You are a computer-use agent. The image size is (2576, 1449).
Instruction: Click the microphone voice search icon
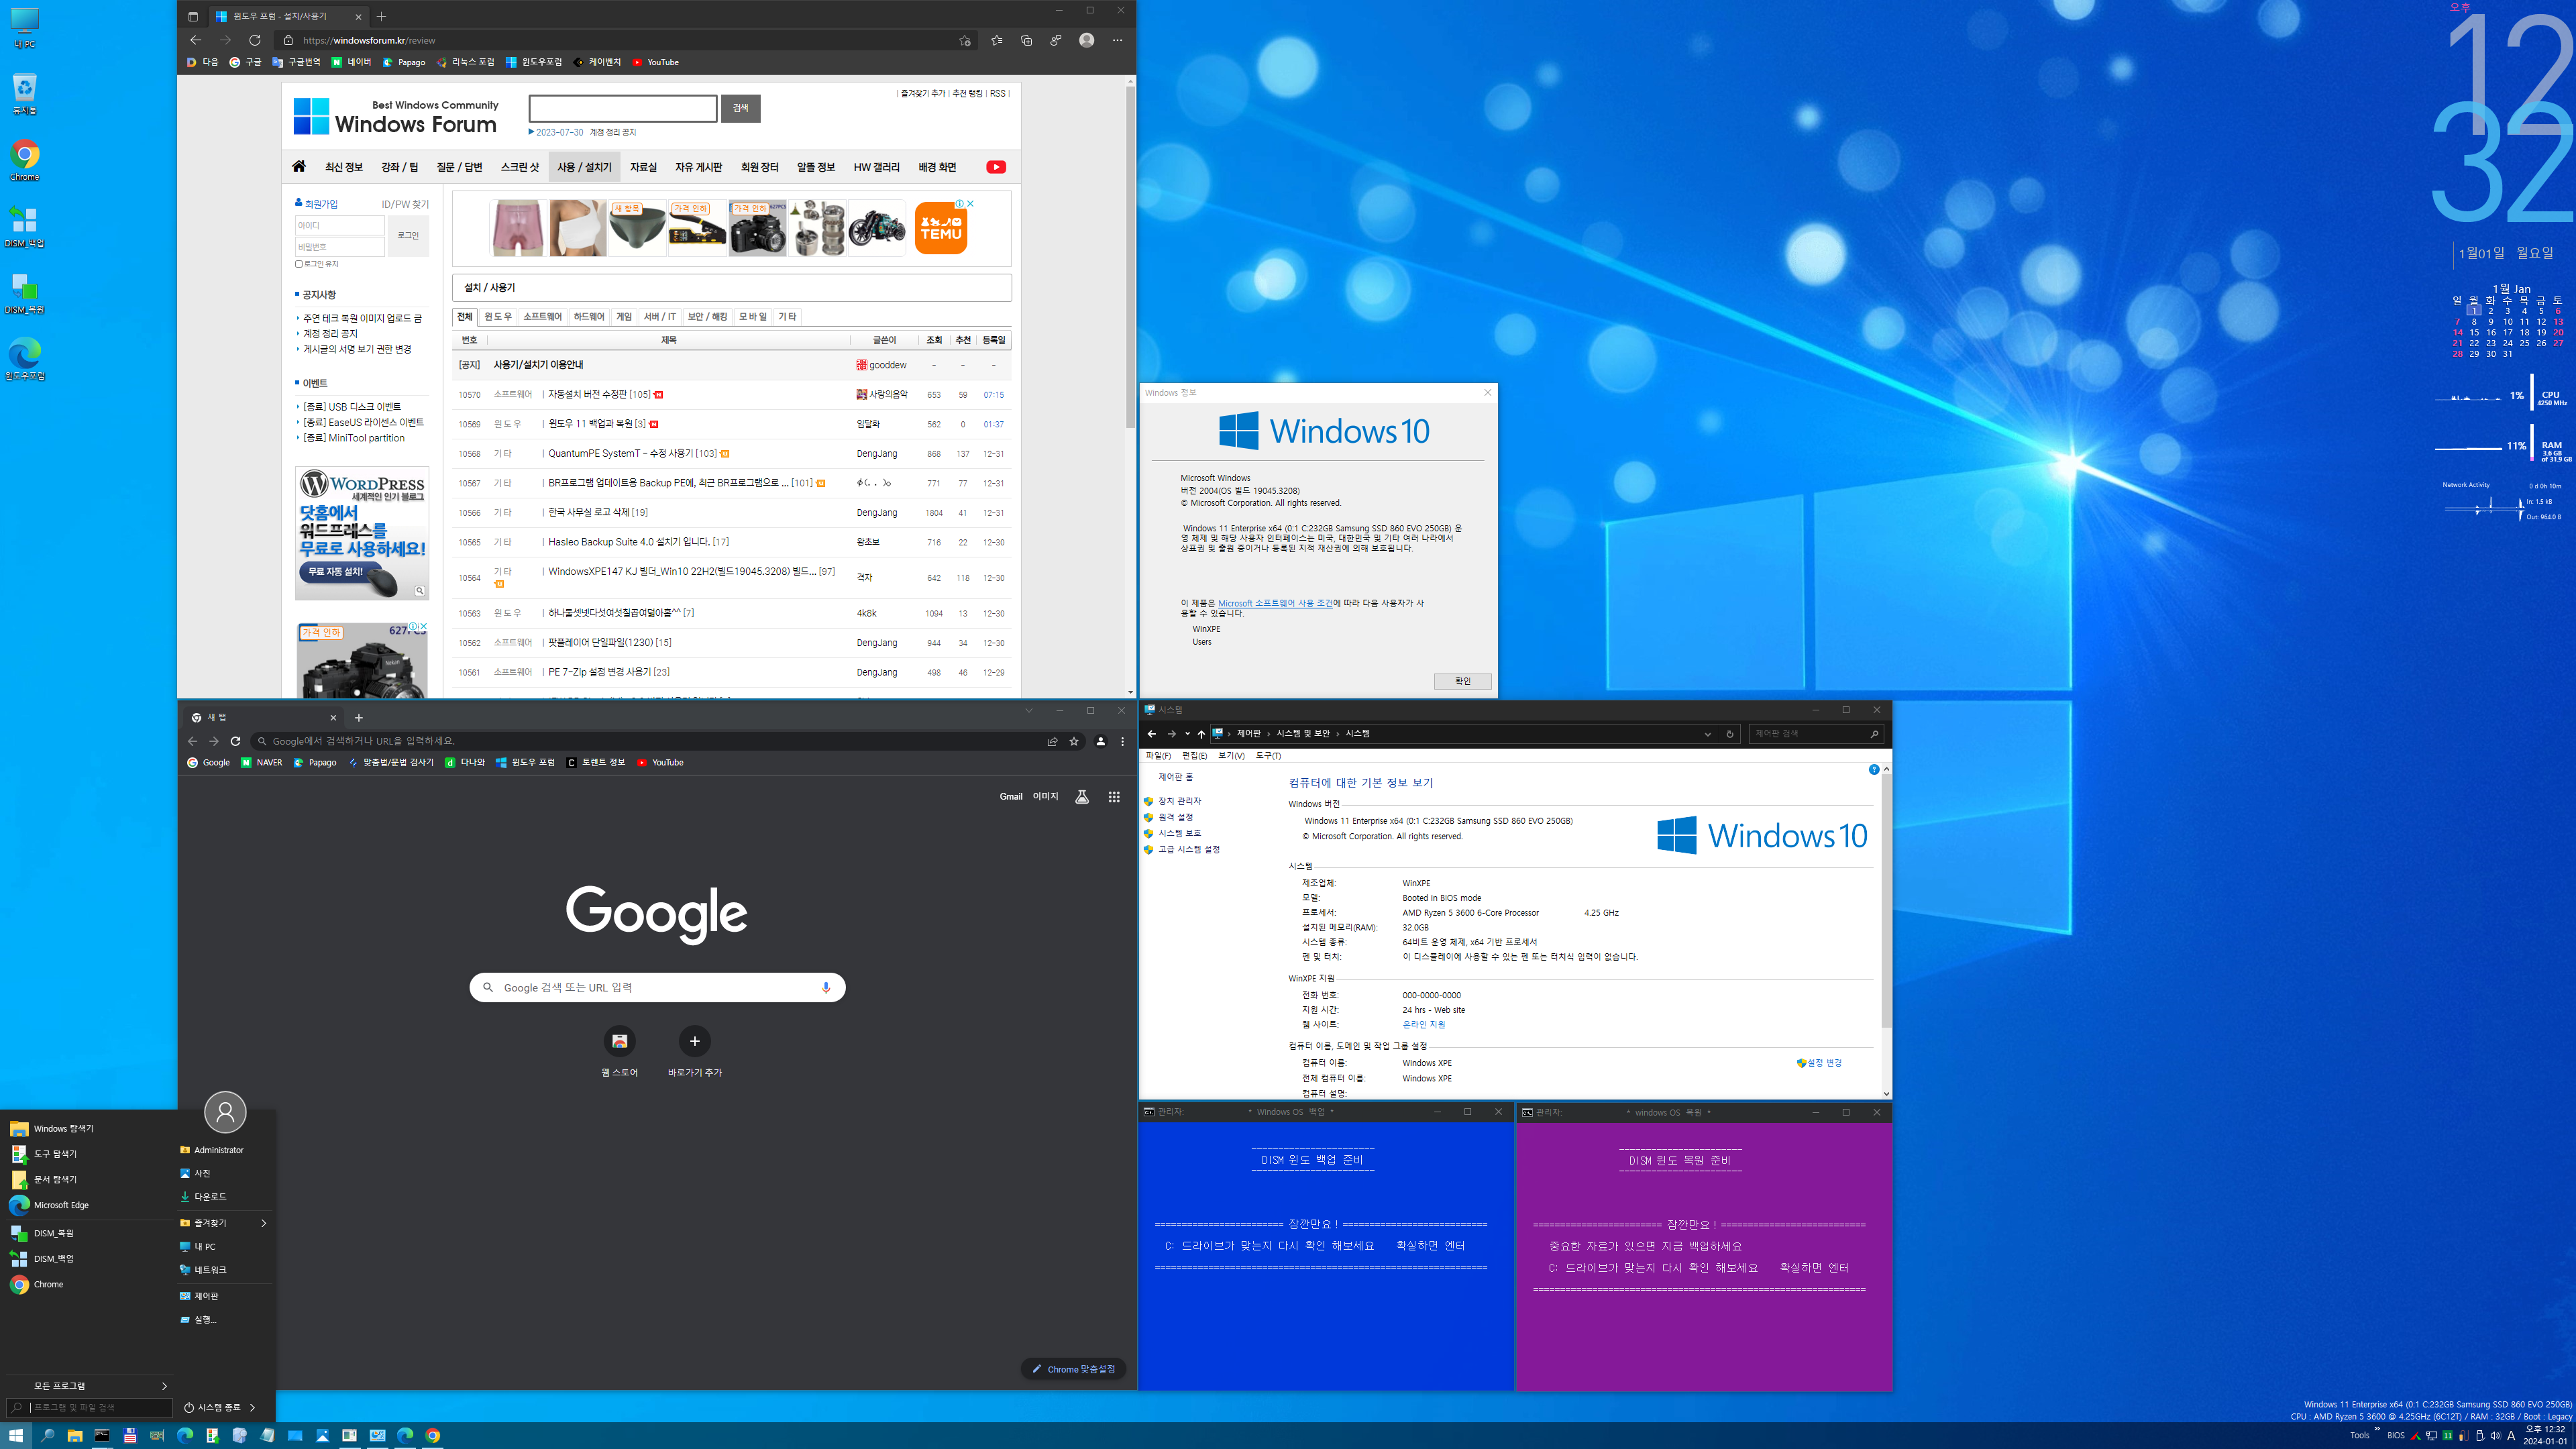(x=825, y=987)
